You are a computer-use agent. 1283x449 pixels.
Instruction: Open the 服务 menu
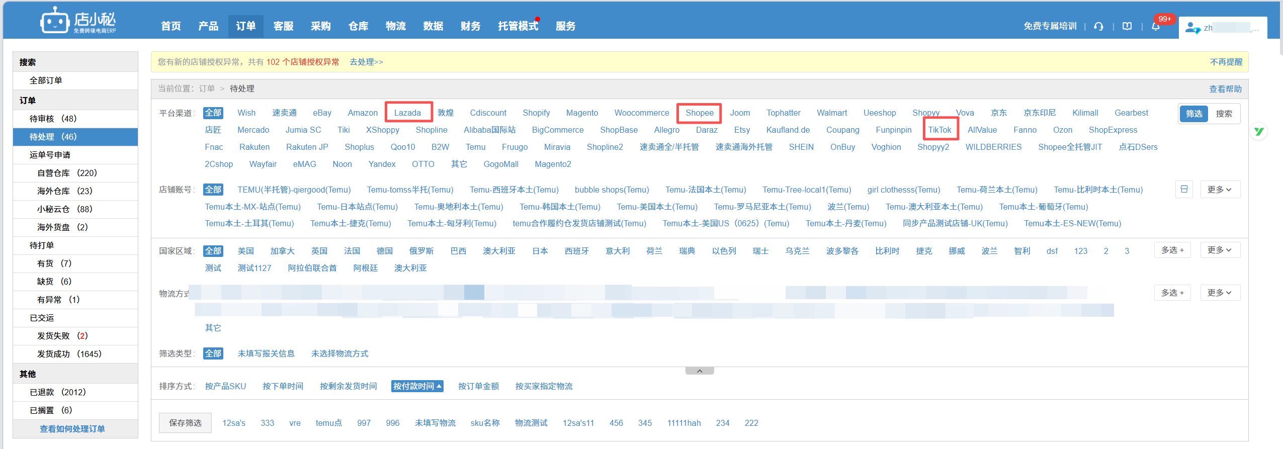[565, 26]
